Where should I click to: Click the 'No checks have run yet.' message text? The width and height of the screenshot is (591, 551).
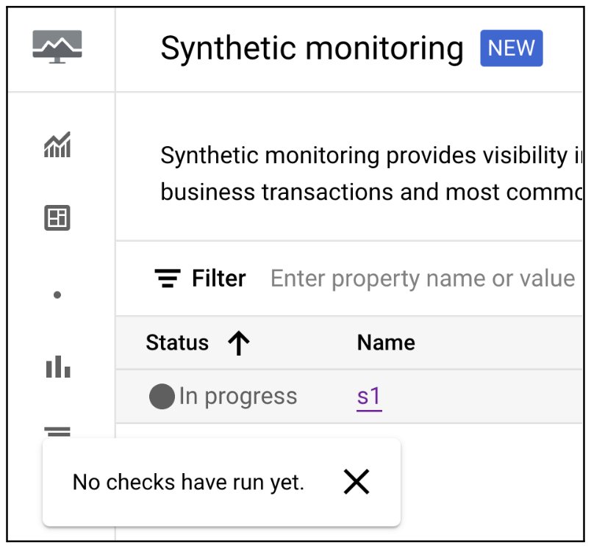pos(188,482)
